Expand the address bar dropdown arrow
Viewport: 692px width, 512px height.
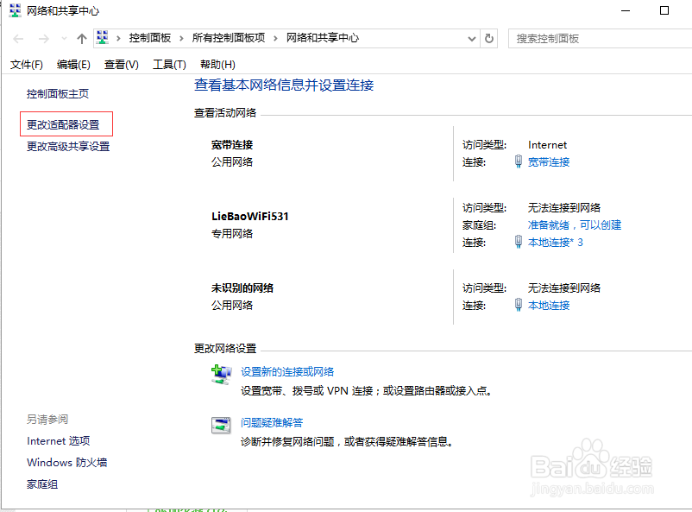(x=471, y=37)
